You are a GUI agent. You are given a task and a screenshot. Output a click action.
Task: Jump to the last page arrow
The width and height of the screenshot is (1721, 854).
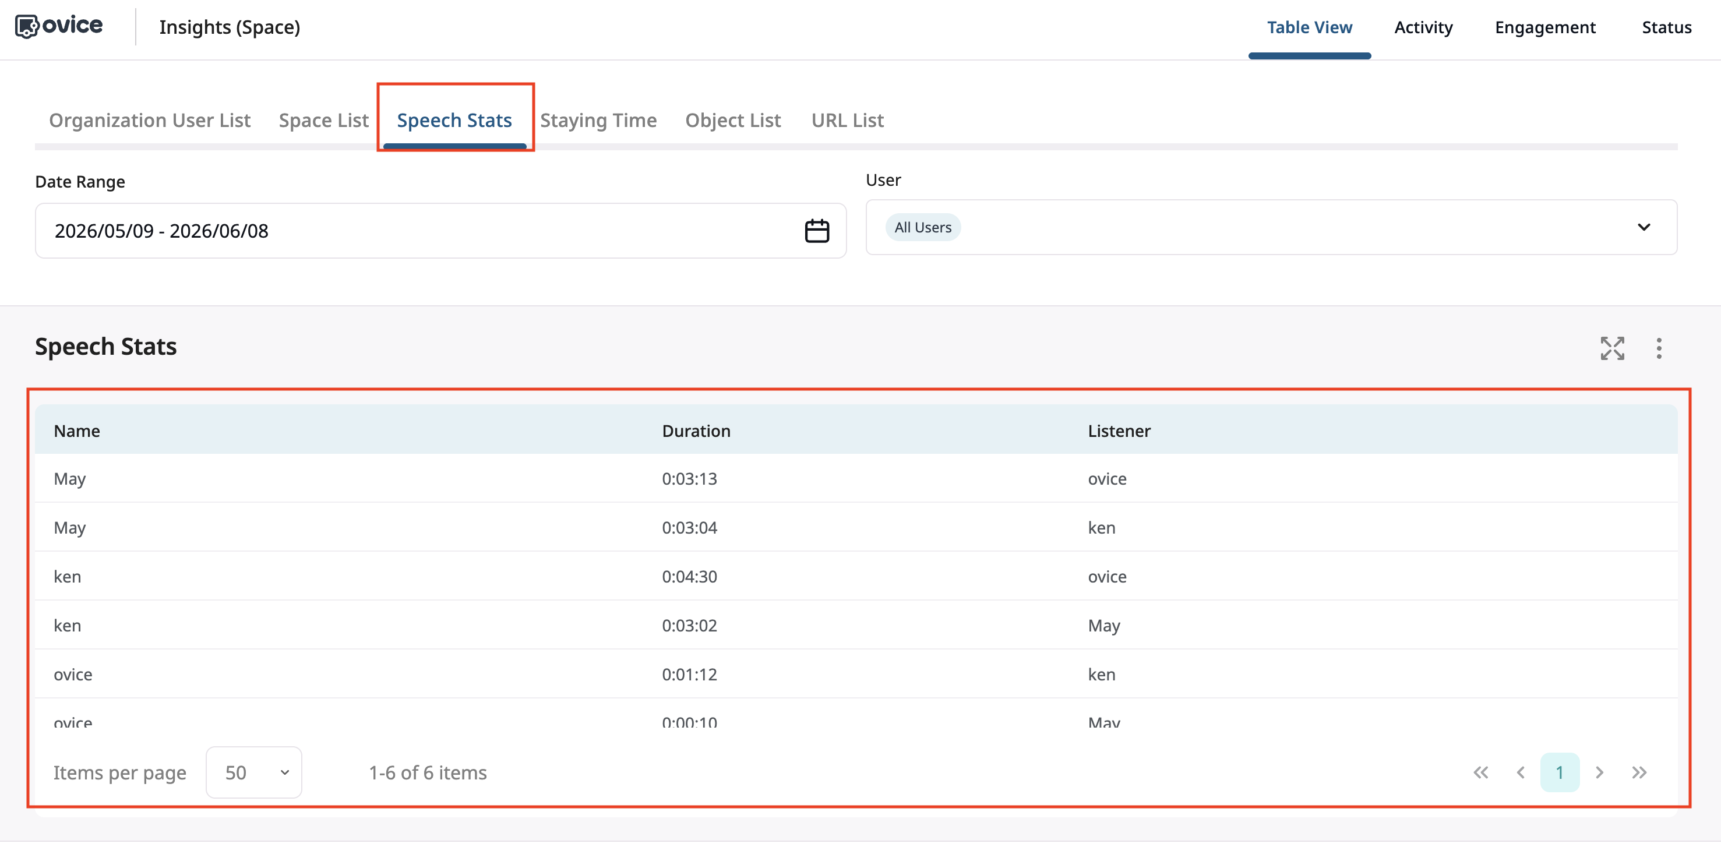click(x=1639, y=772)
